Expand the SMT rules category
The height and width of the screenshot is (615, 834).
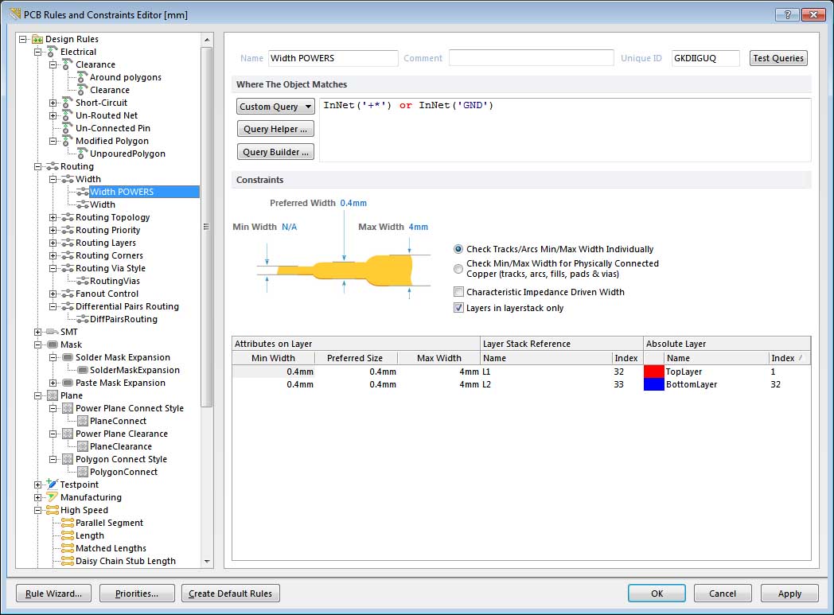pos(38,332)
